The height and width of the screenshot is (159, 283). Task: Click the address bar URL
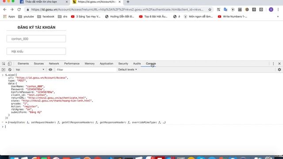click(x=117, y=10)
